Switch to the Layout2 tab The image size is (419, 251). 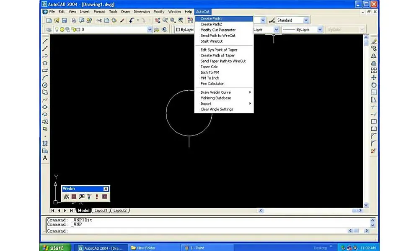(120, 210)
